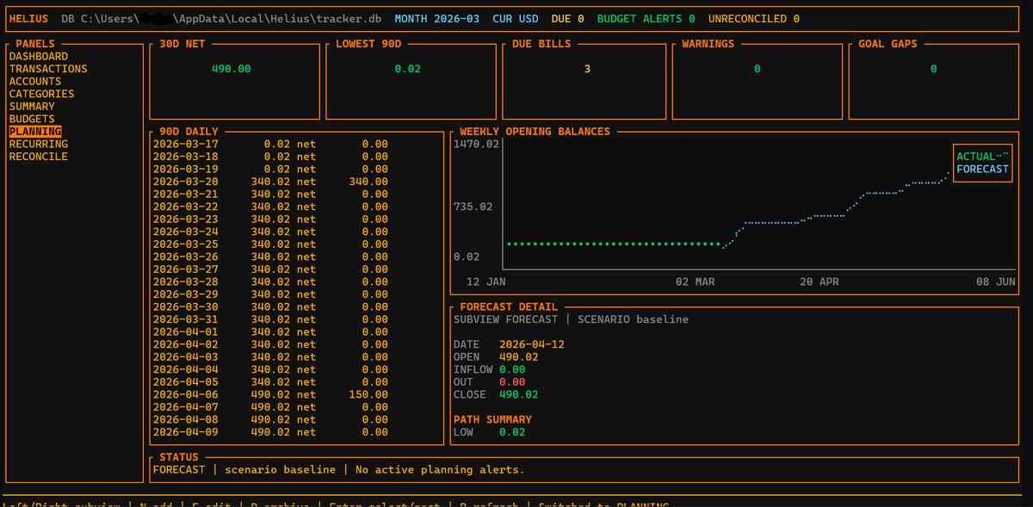Click the 150.00 net change value
The width and height of the screenshot is (1033, 507).
pos(368,394)
